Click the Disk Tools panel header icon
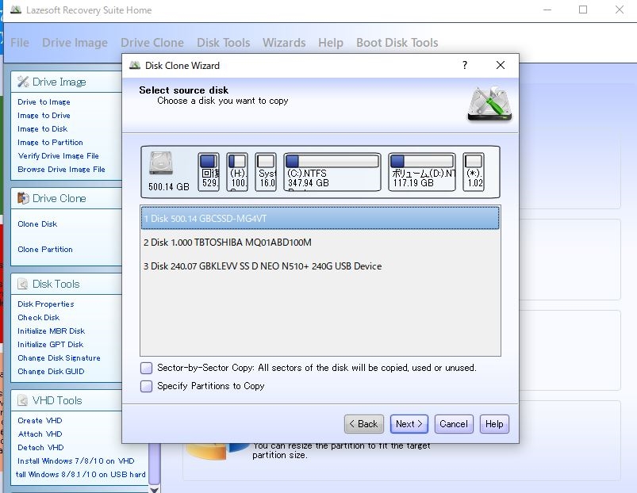Screen dimensions: 637x493 click(x=23, y=284)
